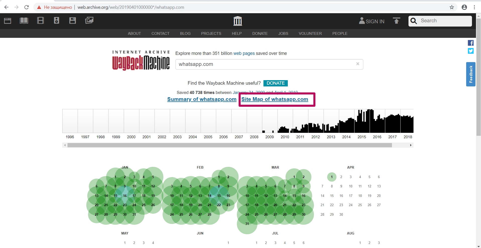Select year 2014 on the timeline
The height and width of the screenshot is (248, 481).
(x=346, y=137)
